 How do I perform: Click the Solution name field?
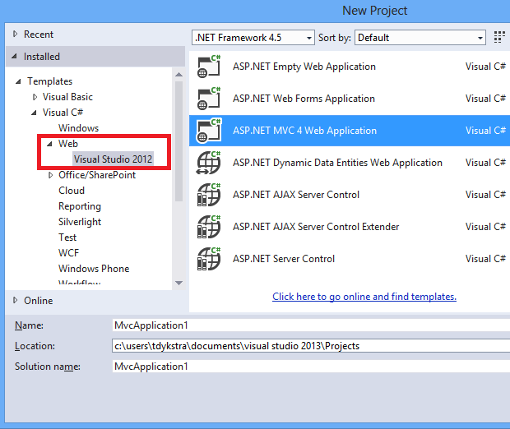point(311,367)
